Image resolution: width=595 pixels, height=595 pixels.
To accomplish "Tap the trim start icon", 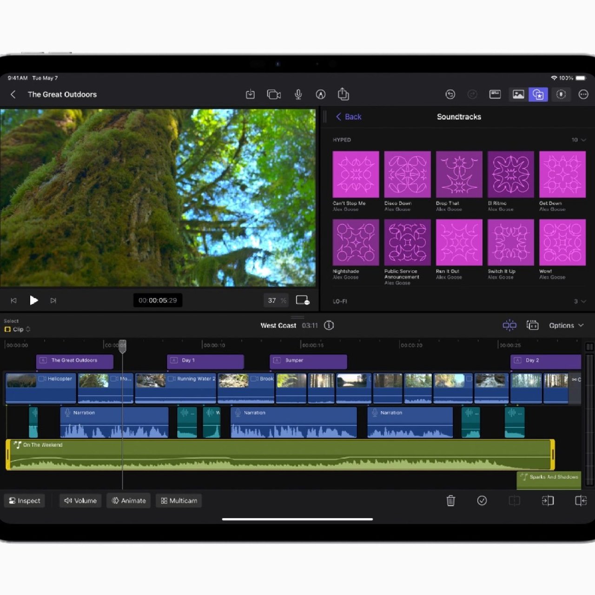I will point(548,501).
